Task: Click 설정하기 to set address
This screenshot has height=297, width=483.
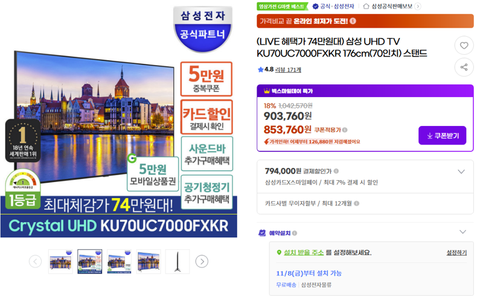Action: coord(456,253)
